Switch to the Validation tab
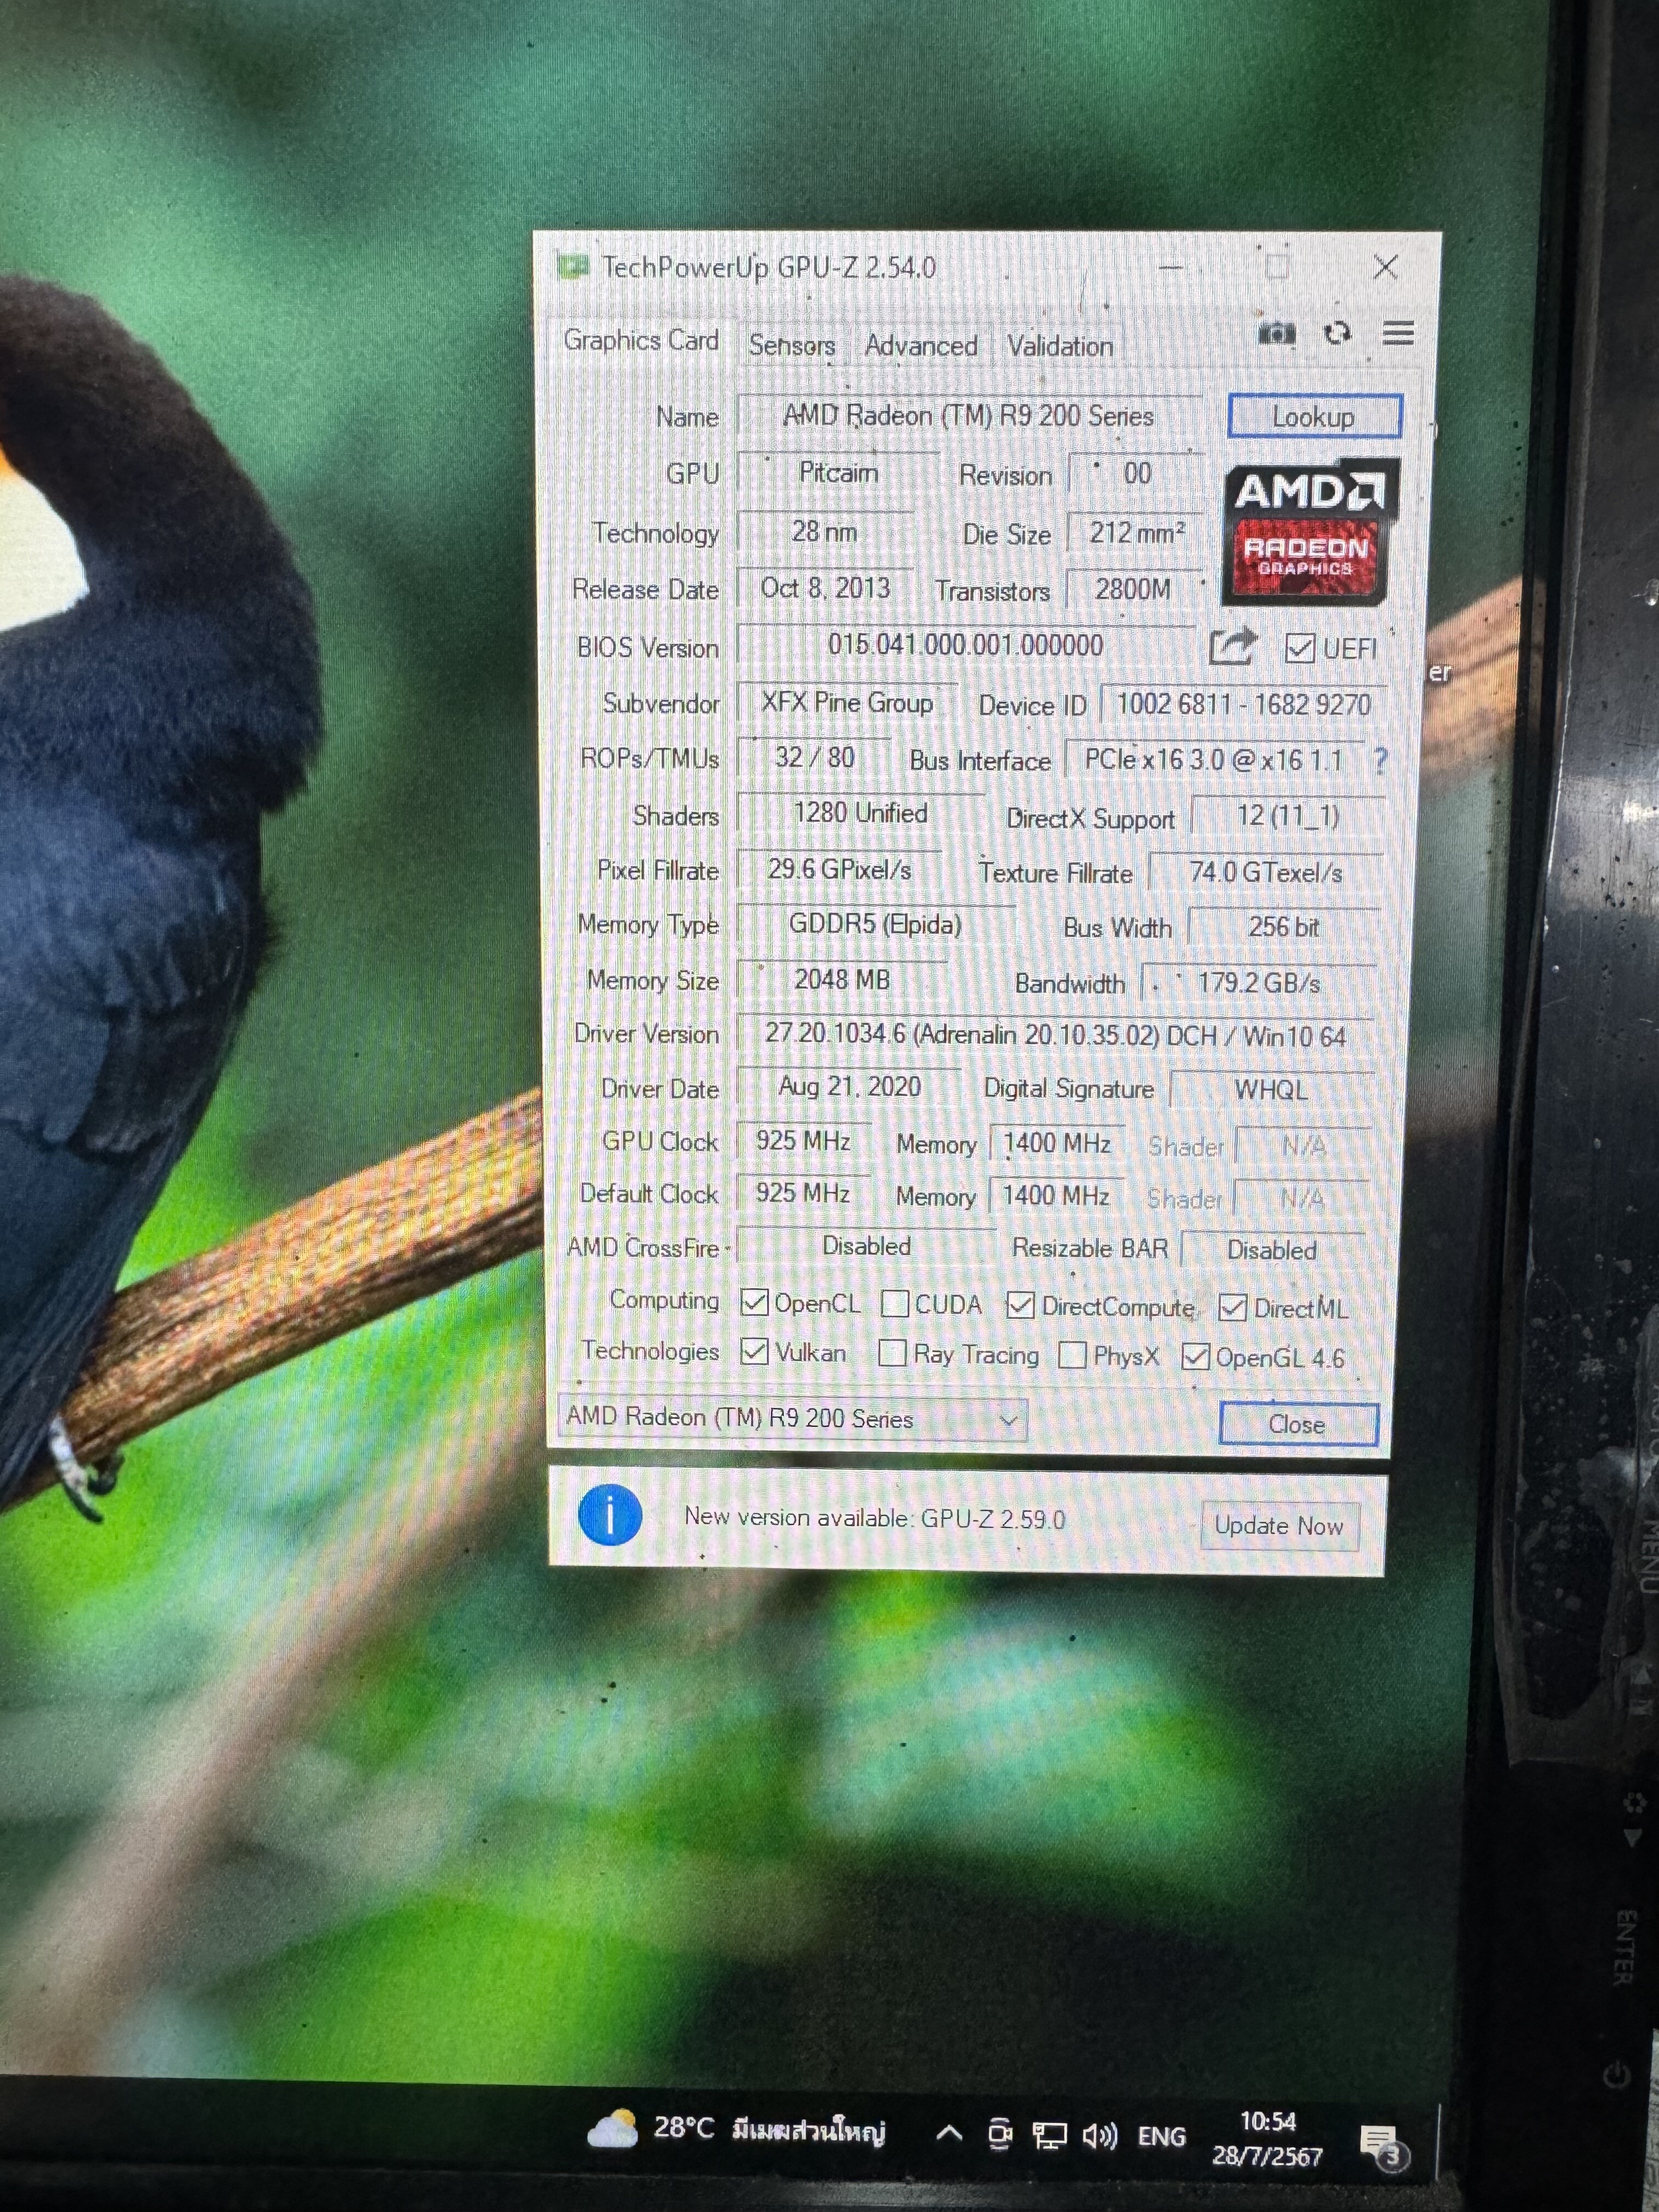 point(1060,347)
